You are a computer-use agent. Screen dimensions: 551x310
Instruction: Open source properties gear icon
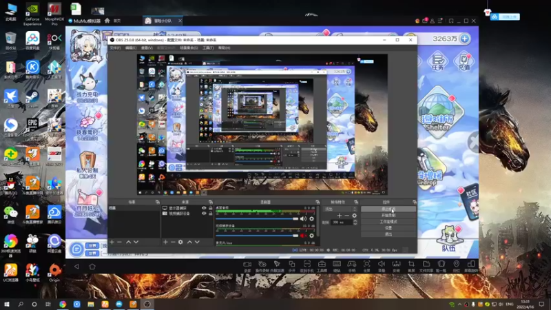click(x=180, y=242)
